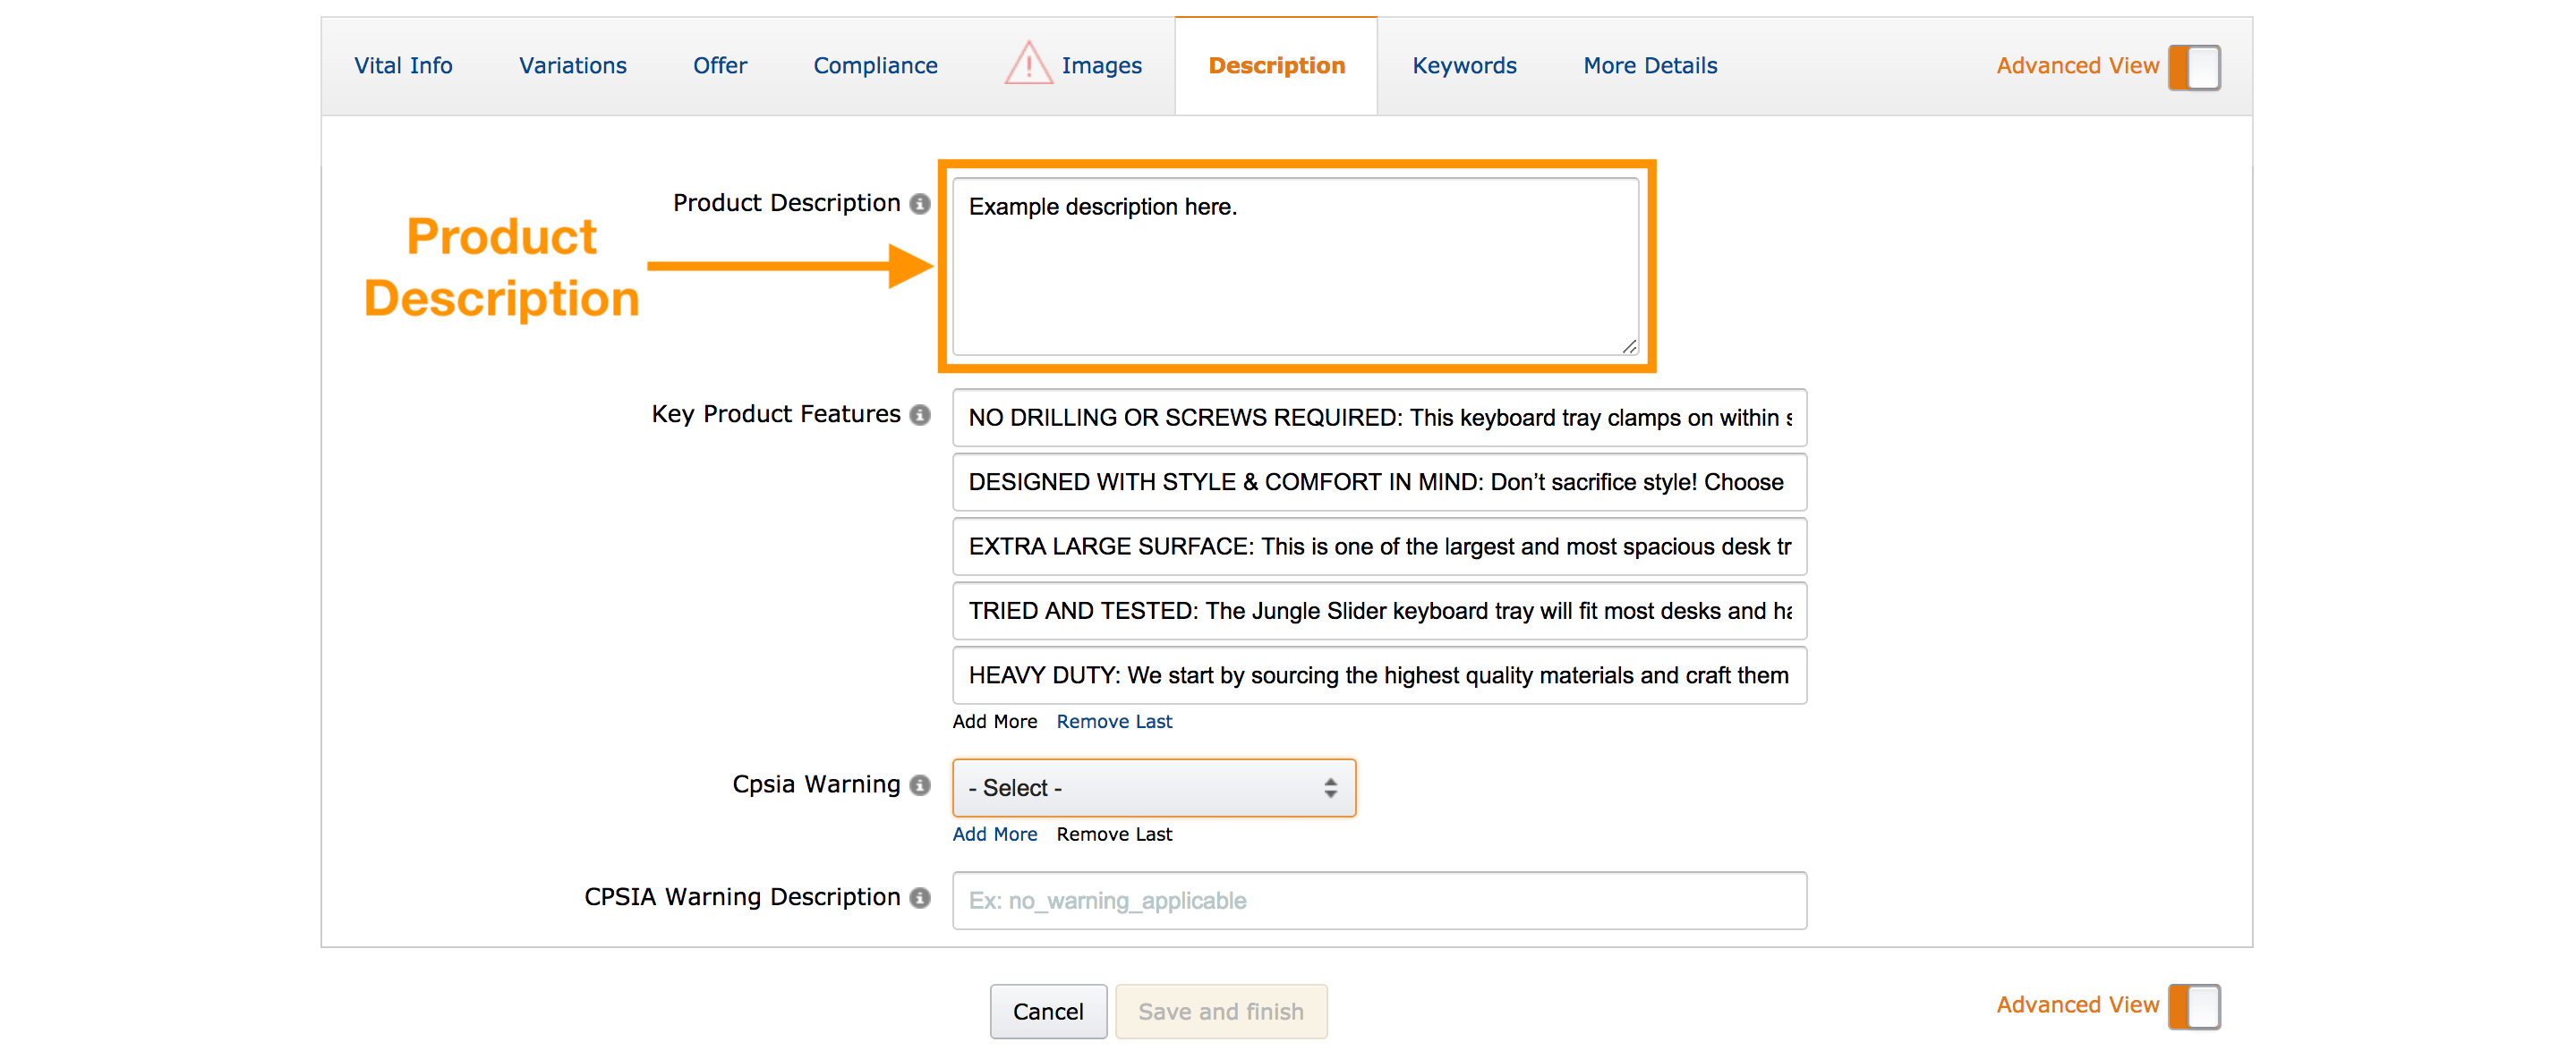Click info icon next to Key Product Features
2576x1059 pixels.
[x=919, y=415]
